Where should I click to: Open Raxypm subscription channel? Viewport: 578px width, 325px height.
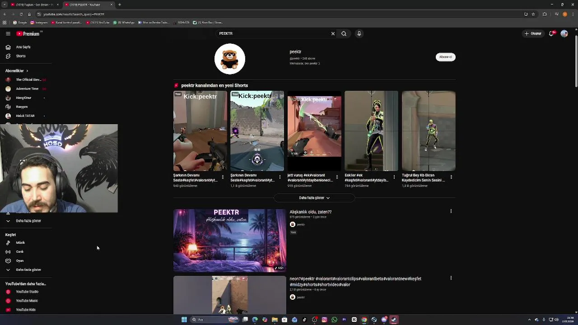pyautogui.click(x=22, y=107)
